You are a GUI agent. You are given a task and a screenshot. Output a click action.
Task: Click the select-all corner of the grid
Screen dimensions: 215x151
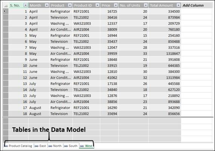(x=6, y=5)
